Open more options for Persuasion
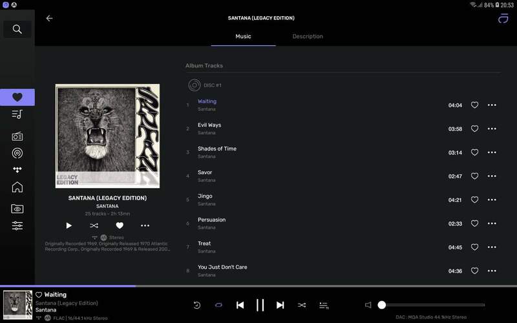Image resolution: width=517 pixels, height=323 pixels. pos(492,224)
